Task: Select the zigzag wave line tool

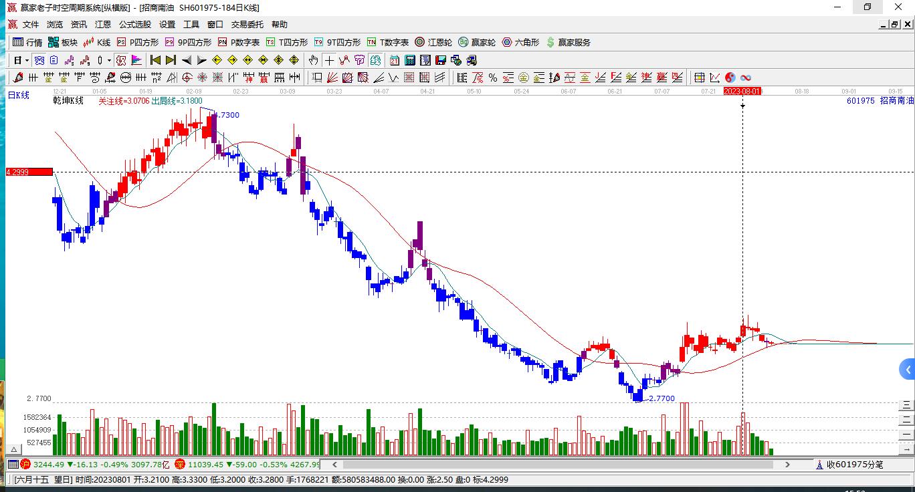Action: 393,78
